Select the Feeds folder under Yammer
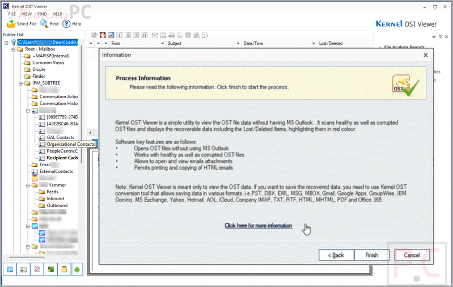 tap(52, 192)
